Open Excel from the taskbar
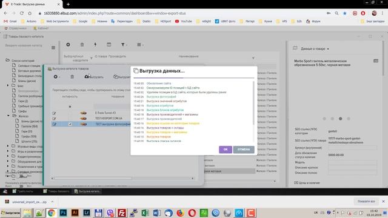 click(145, 213)
